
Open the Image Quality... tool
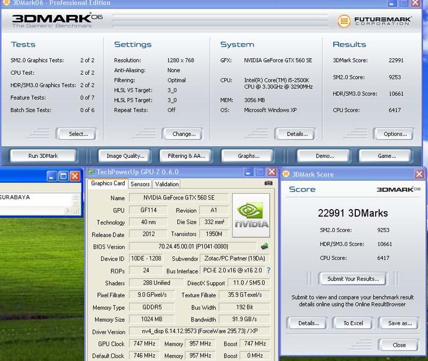pyautogui.click(x=125, y=156)
